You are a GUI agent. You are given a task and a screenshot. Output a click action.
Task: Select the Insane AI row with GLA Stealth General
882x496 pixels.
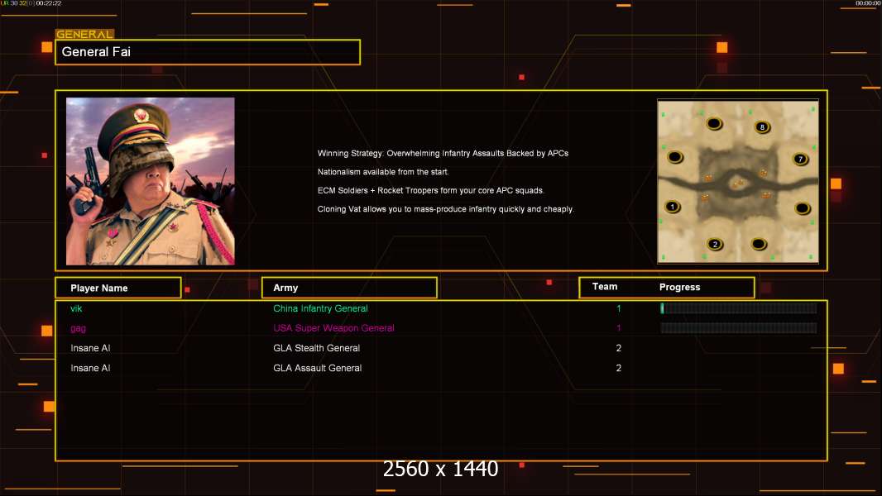pos(441,348)
